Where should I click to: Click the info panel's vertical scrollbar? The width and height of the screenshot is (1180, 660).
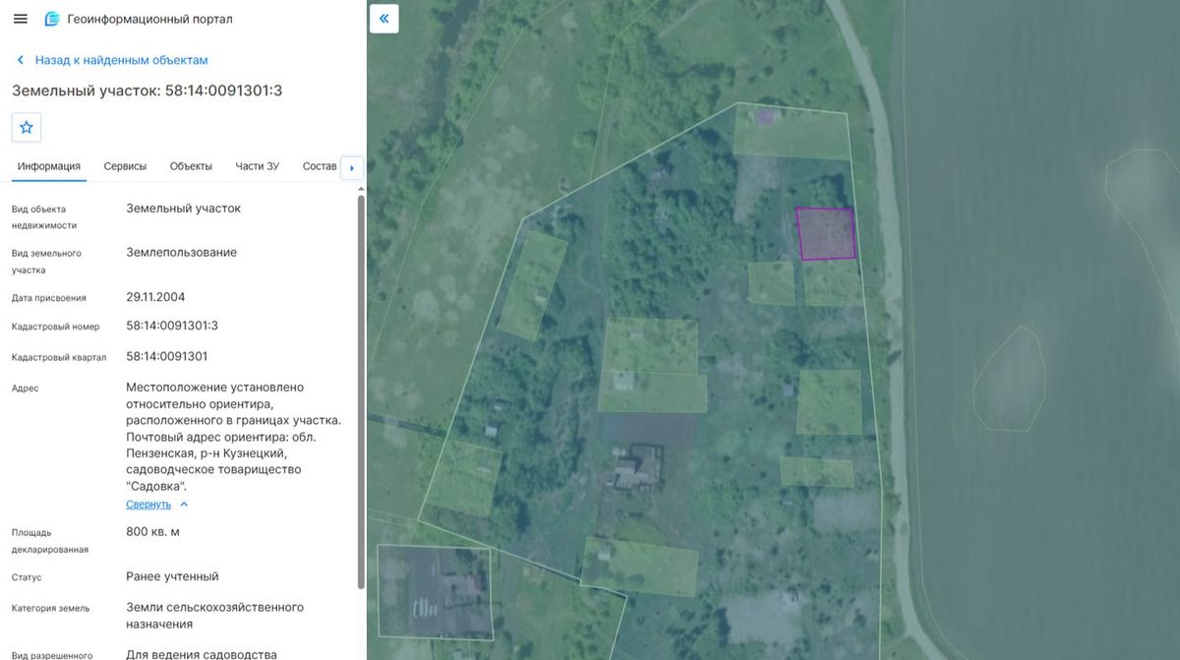361,391
